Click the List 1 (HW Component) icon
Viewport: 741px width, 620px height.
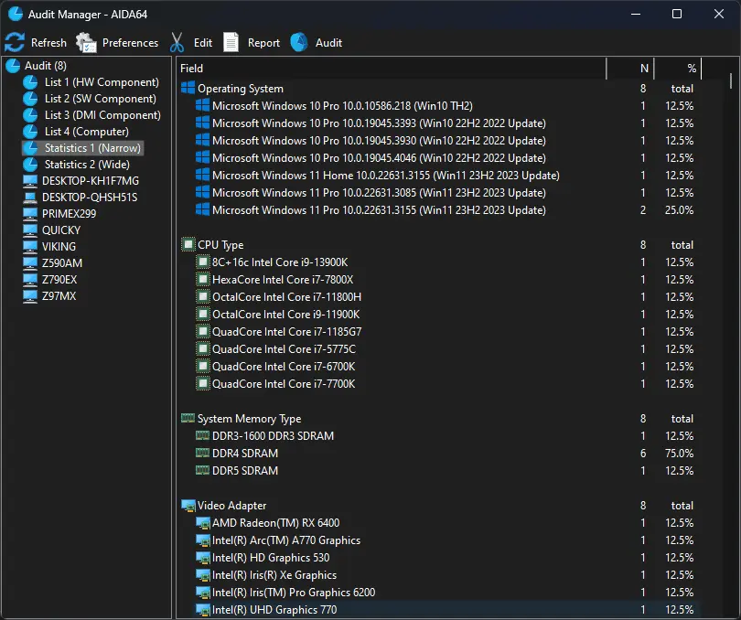click(x=30, y=82)
